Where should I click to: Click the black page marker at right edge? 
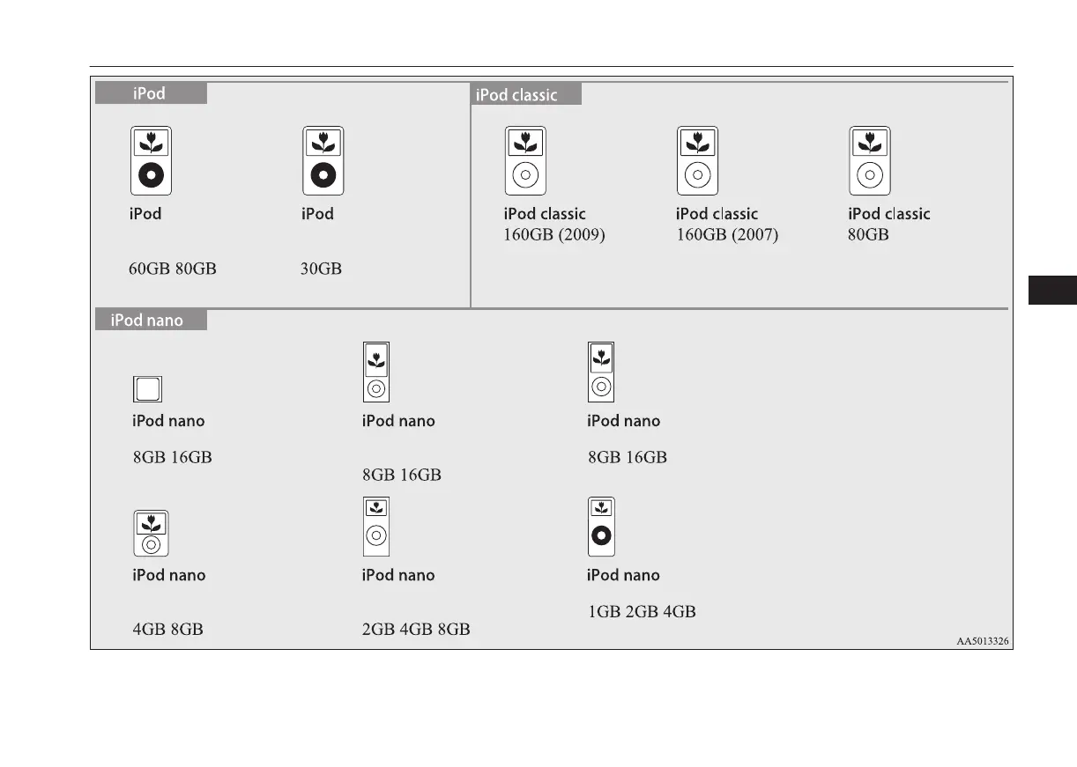(x=1052, y=291)
